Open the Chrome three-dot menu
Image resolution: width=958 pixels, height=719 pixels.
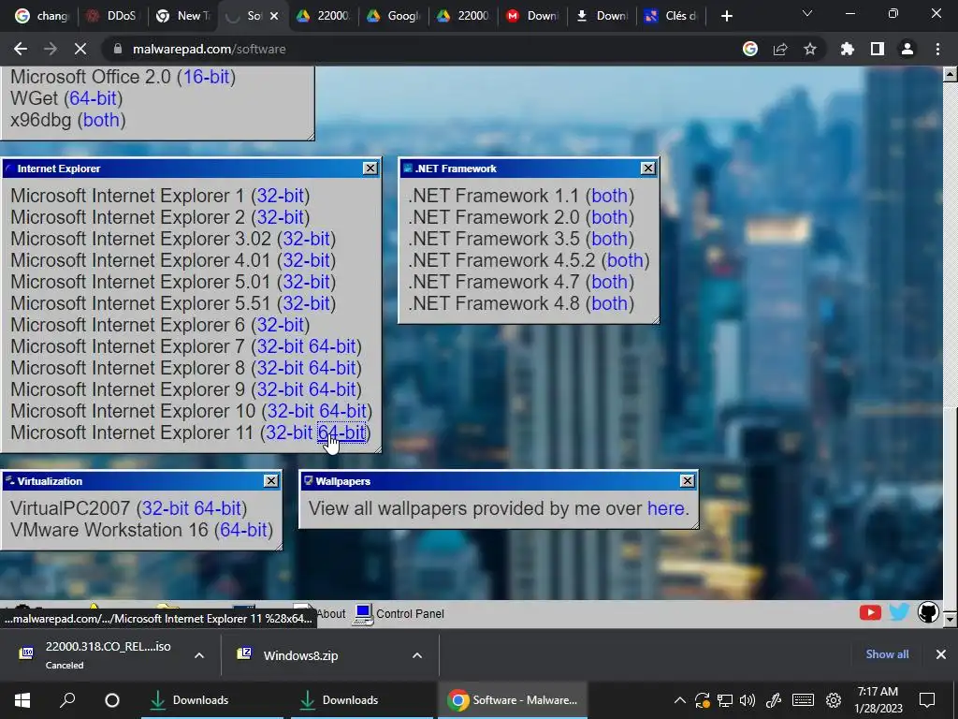click(x=937, y=49)
